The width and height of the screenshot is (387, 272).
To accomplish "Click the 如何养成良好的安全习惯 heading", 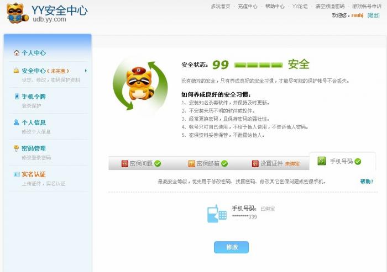I will click(216, 94).
